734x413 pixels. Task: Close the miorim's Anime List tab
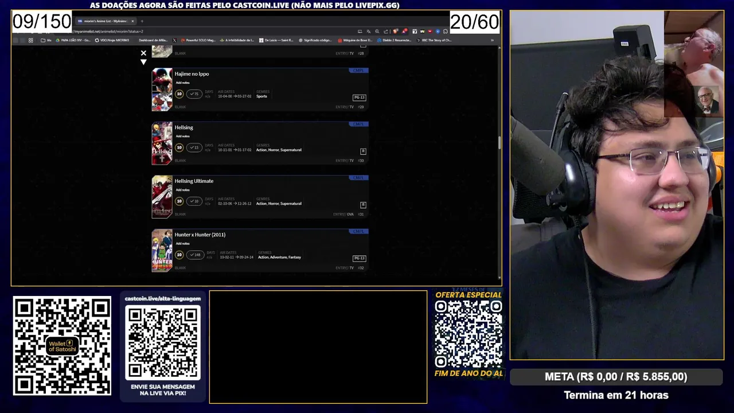[132, 21]
